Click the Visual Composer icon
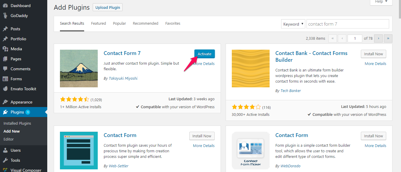This screenshot has width=401, height=172. pyautogui.click(x=5, y=170)
